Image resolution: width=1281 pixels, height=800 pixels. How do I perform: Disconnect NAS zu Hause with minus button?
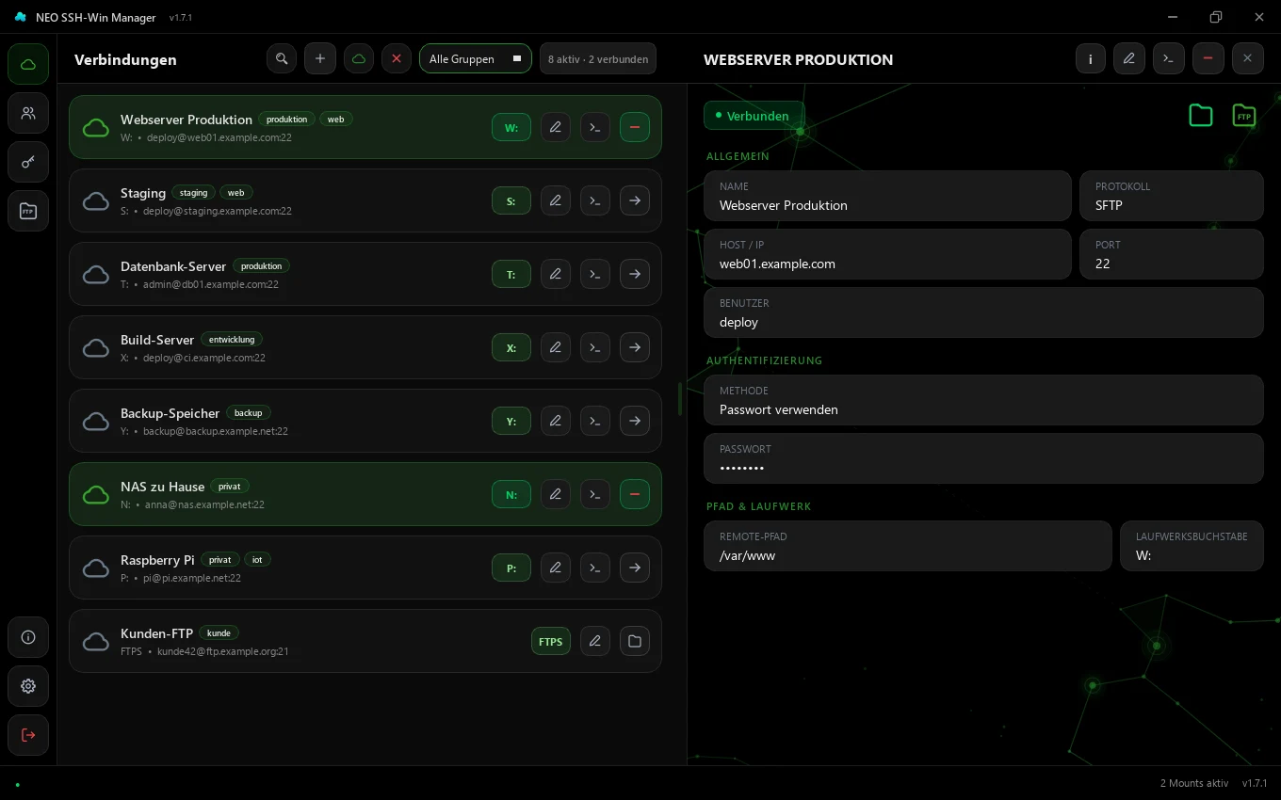point(635,494)
